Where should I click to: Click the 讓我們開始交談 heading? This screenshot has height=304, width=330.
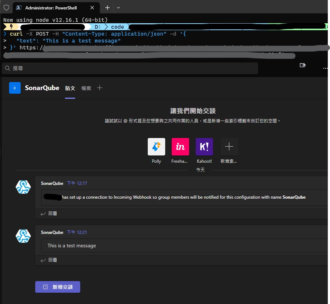click(193, 111)
